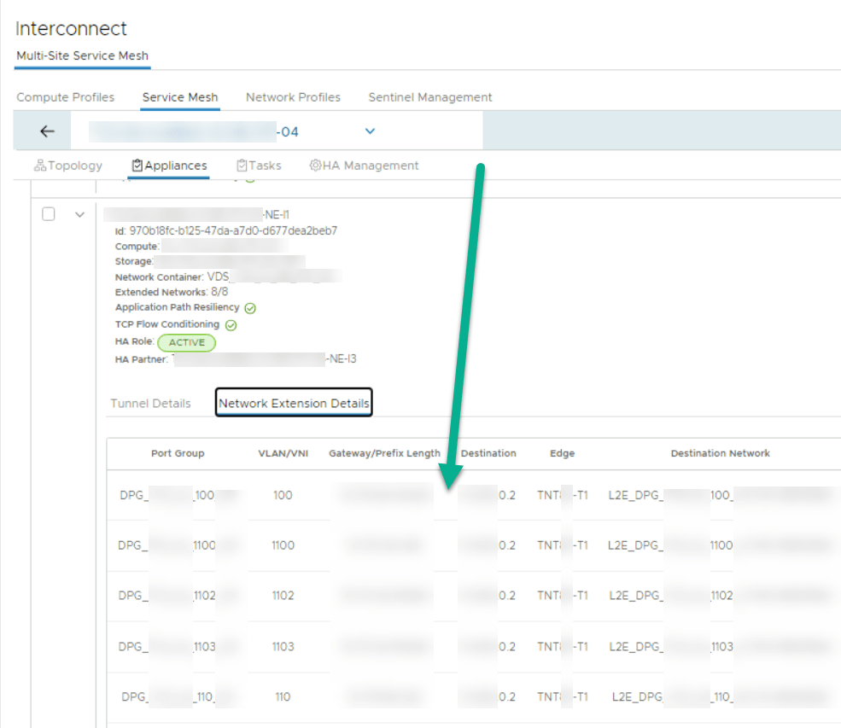
Task: Click the back arrow icon
Action: pos(47,131)
